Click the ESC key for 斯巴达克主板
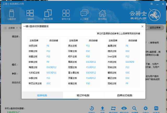 49,84
